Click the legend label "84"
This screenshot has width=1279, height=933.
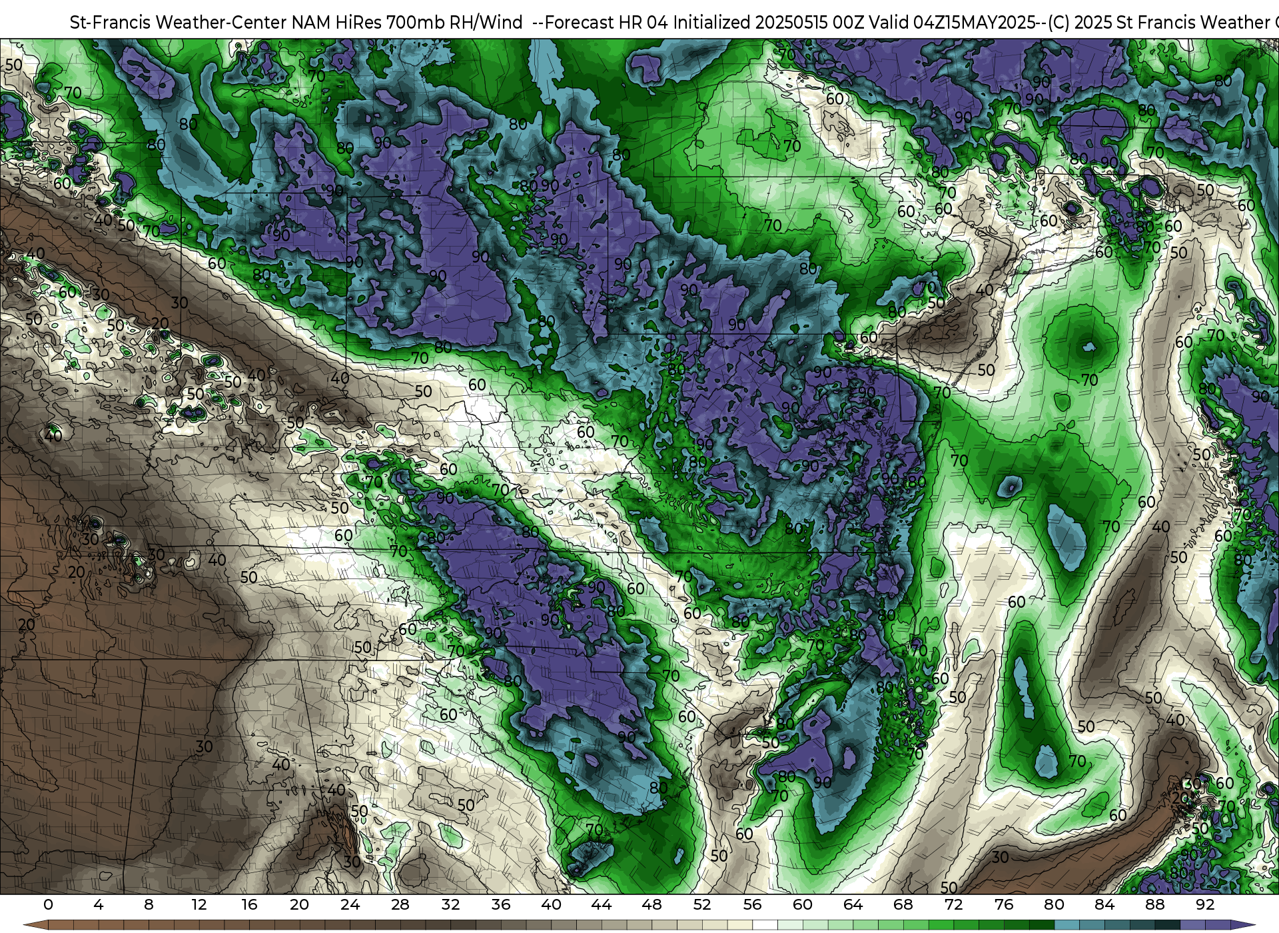1104,904
